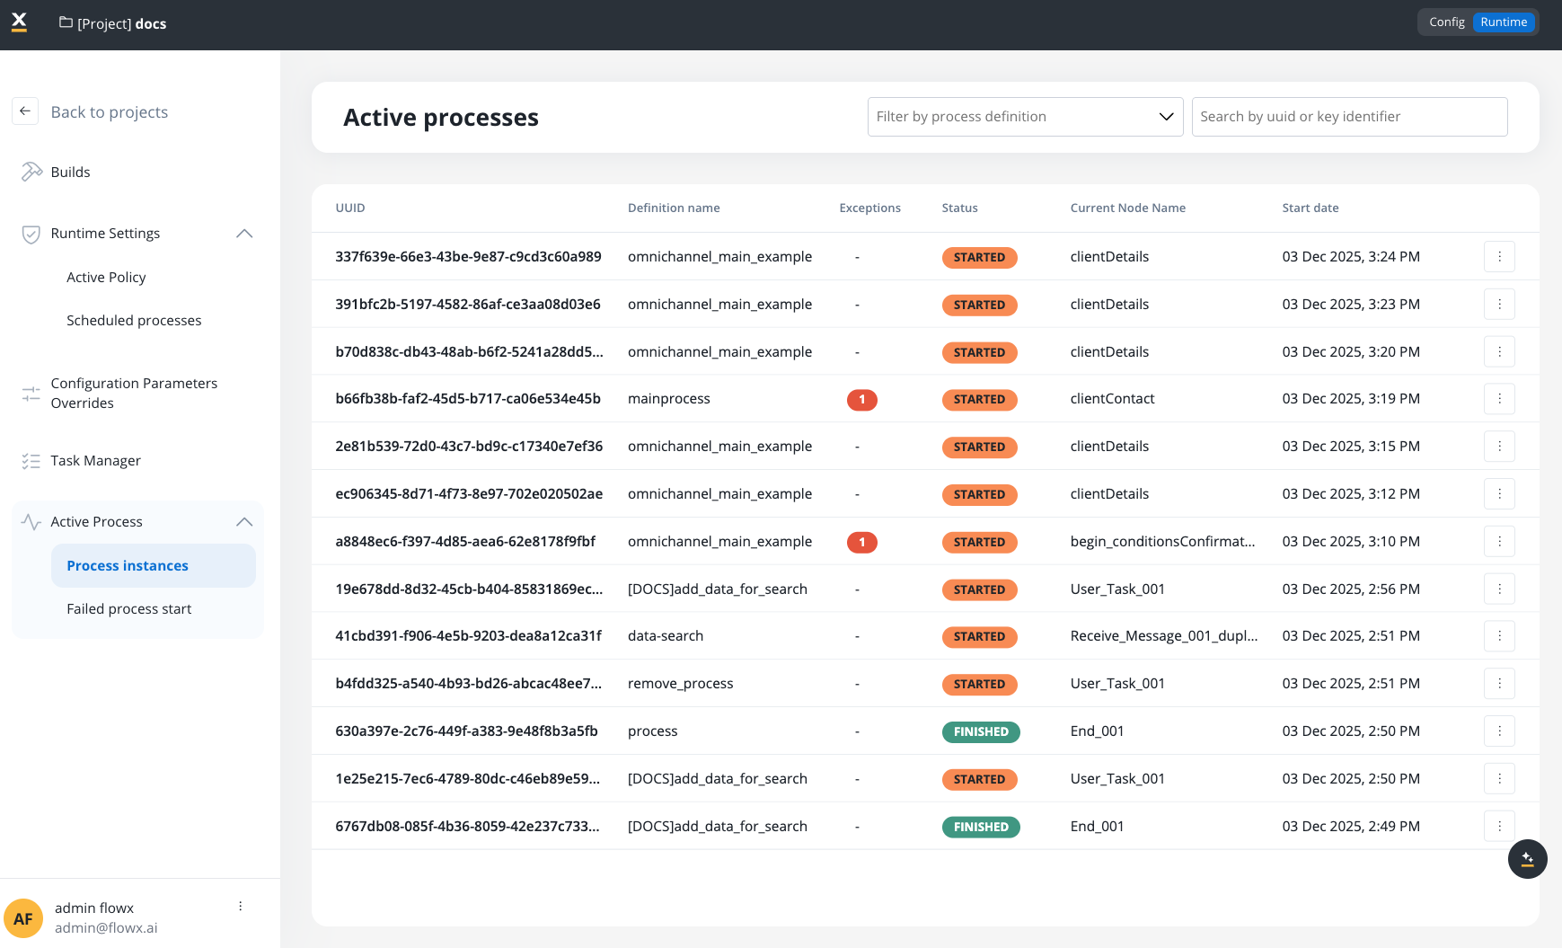
Task: Open row actions for data-search process
Action: tap(1499, 636)
